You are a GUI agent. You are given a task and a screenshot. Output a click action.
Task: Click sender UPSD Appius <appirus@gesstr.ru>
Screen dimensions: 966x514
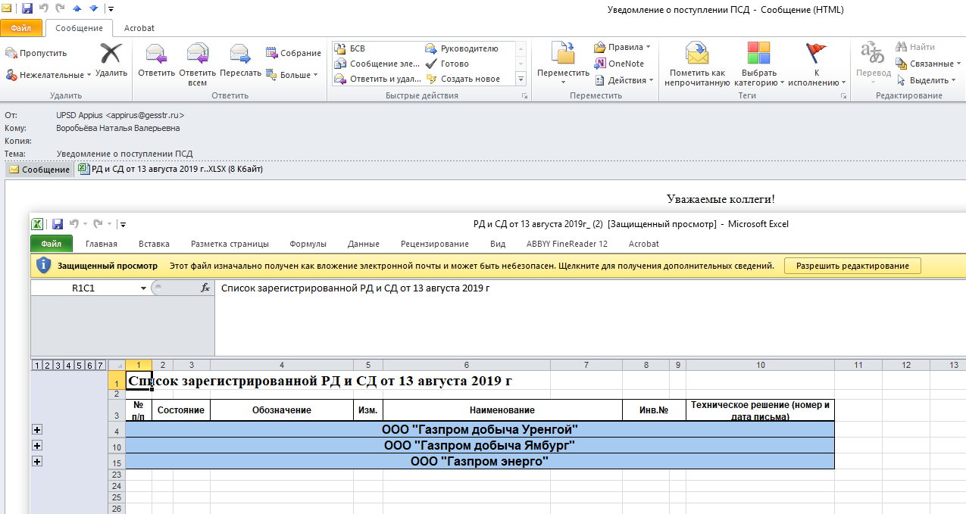(x=120, y=115)
